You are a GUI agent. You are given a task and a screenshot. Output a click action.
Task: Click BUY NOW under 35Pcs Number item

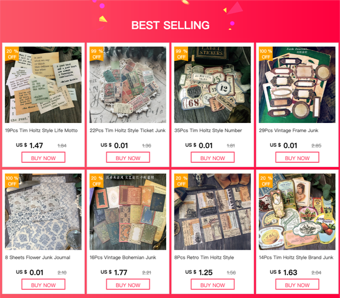(x=212, y=157)
